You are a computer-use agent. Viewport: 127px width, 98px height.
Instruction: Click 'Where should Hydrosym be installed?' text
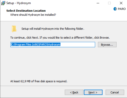[33, 15]
